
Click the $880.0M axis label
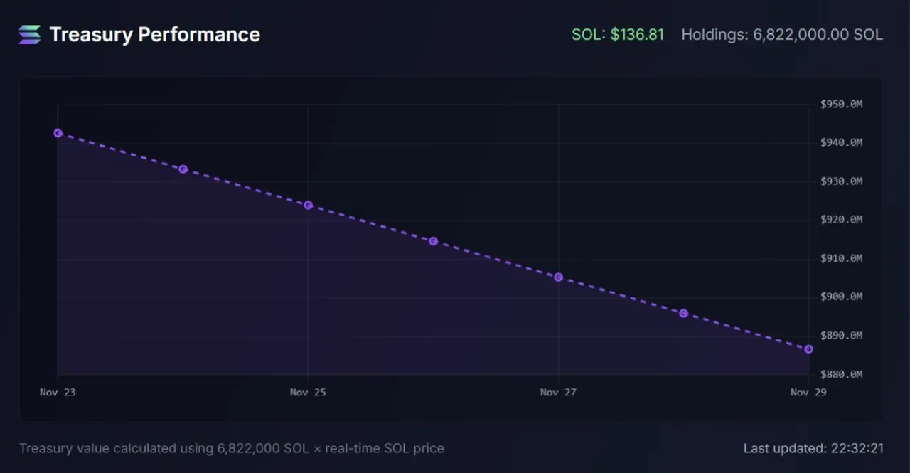click(x=841, y=374)
